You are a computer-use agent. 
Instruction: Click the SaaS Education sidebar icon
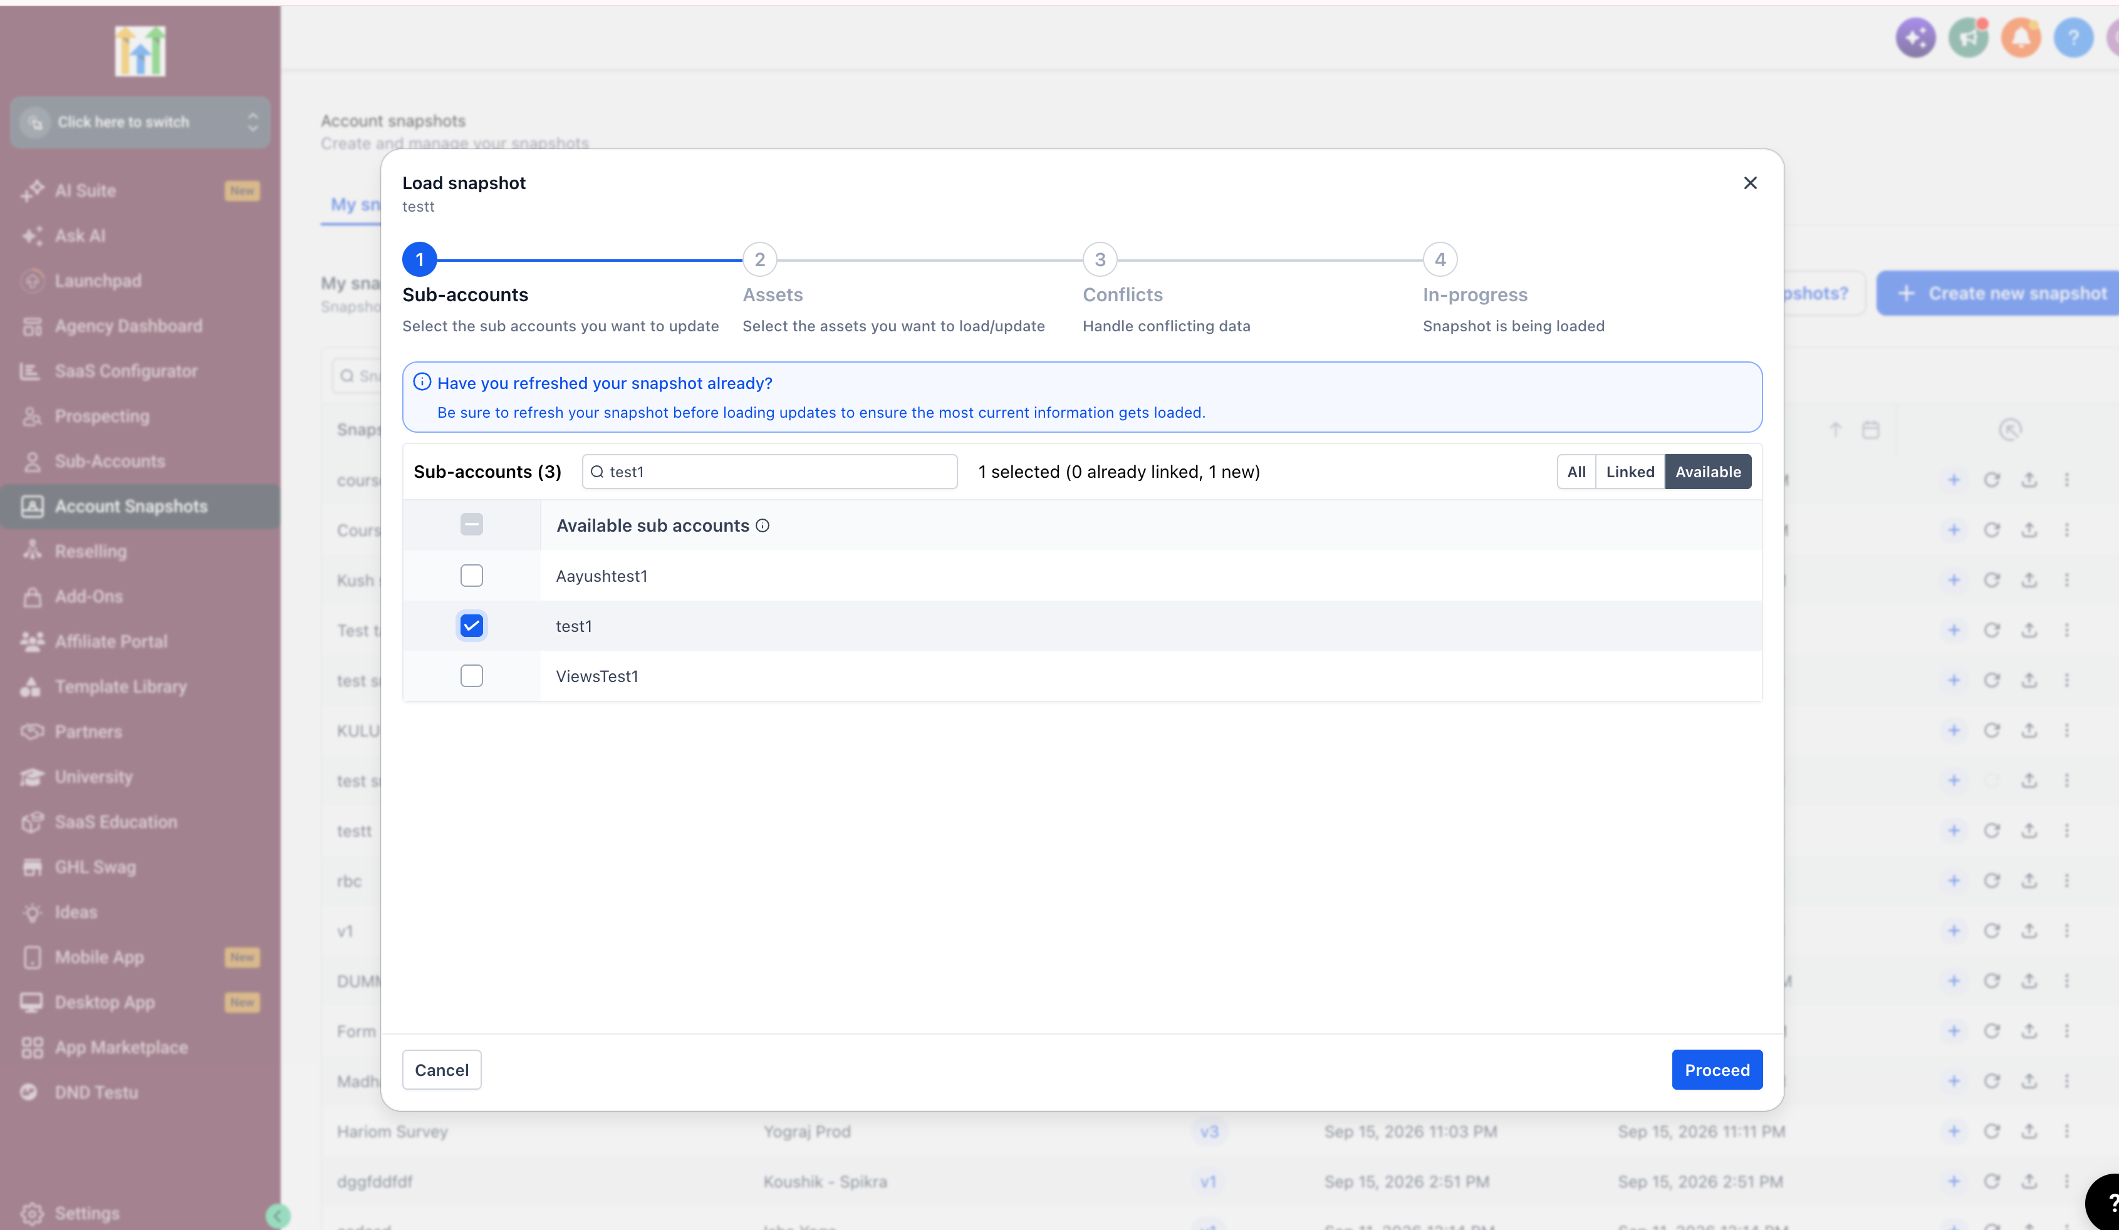tap(32, 822)
